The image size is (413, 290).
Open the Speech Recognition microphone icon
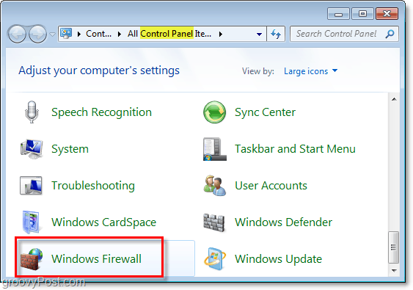[x=32, y=112]
